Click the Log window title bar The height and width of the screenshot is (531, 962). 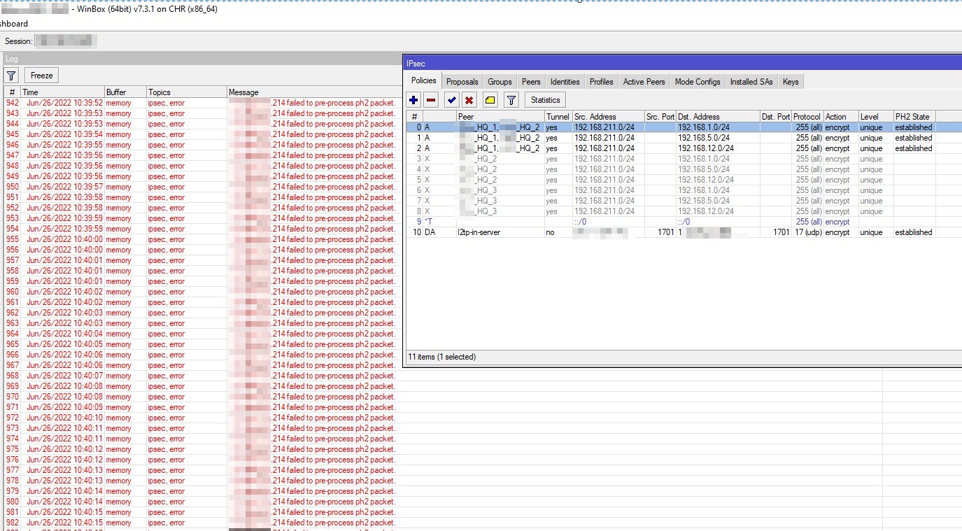(x=203, y=59)
